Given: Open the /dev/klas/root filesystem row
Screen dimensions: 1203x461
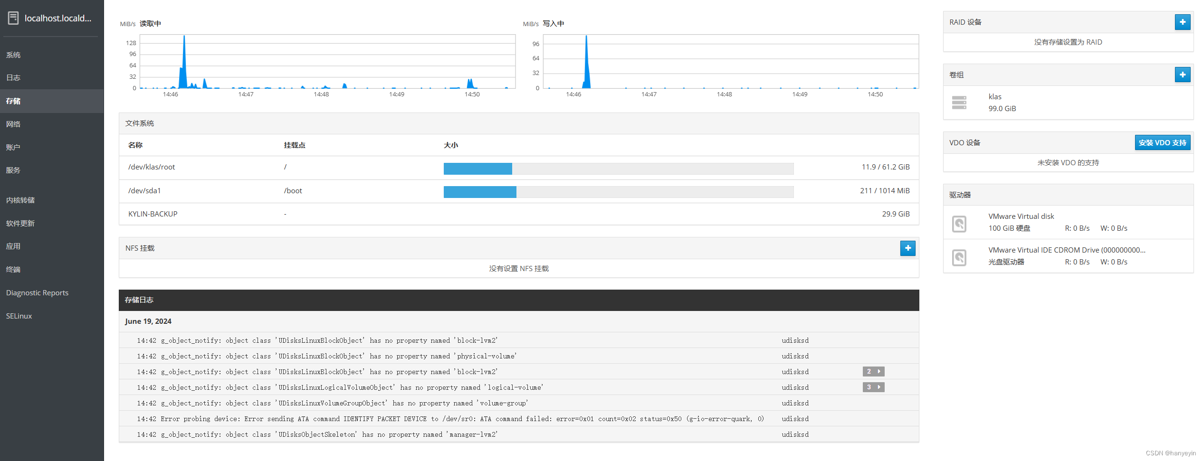Looking at the screenshot, I should [519, 168].
